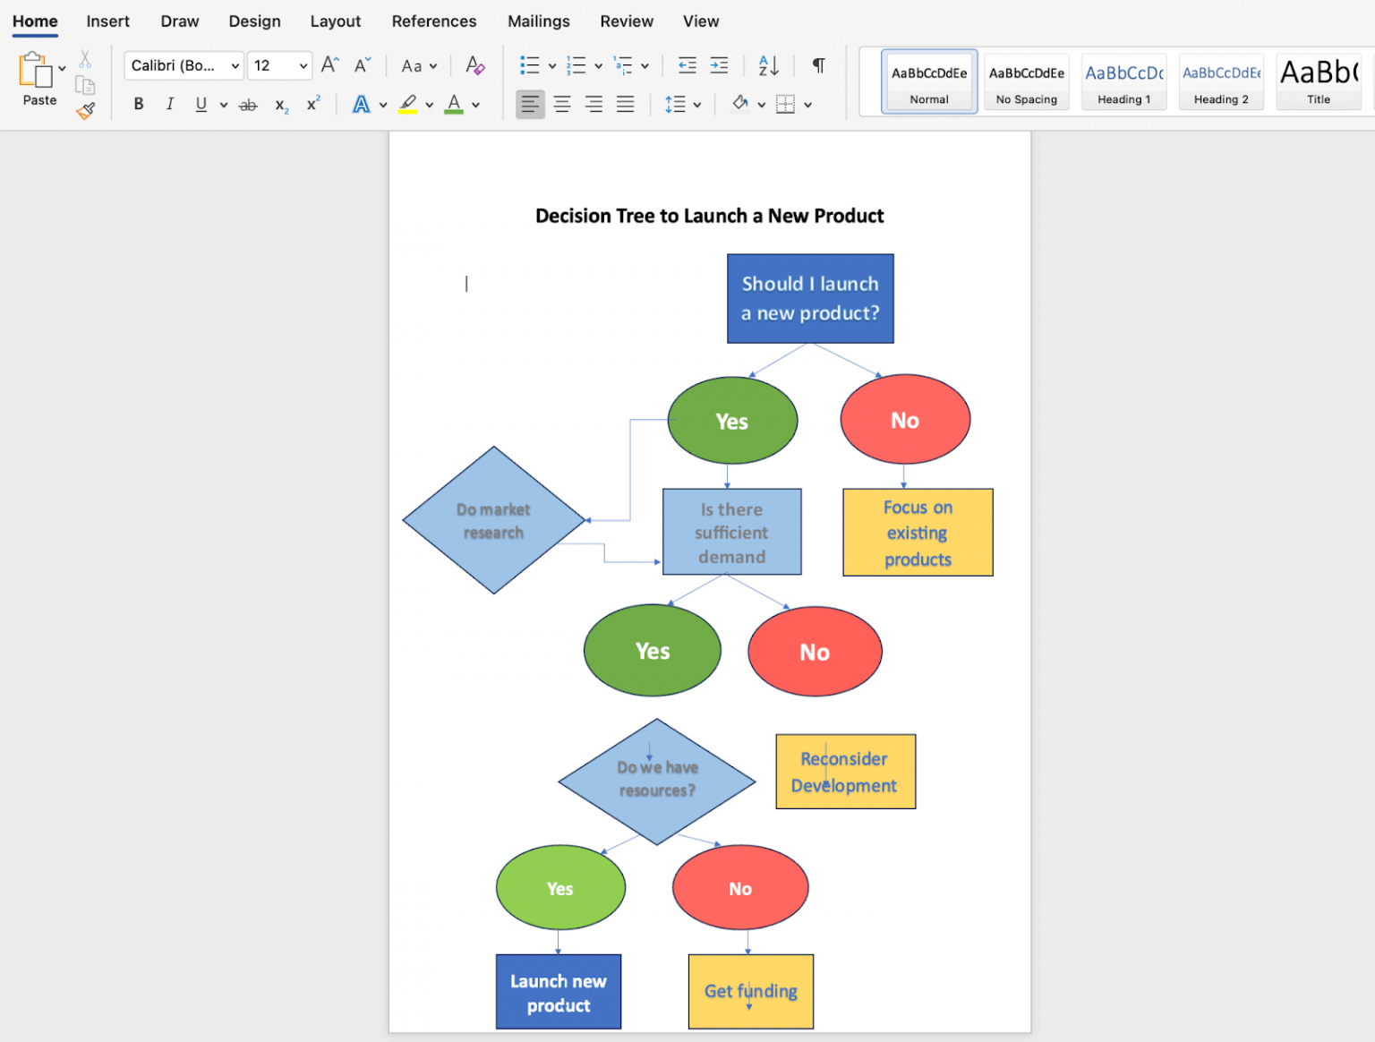Select the Format Painter tool
1375x1042 pixels.
point(85,111)
